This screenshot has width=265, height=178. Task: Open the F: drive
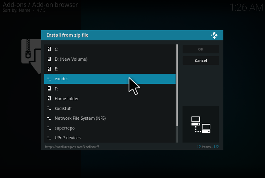point(110,89)
